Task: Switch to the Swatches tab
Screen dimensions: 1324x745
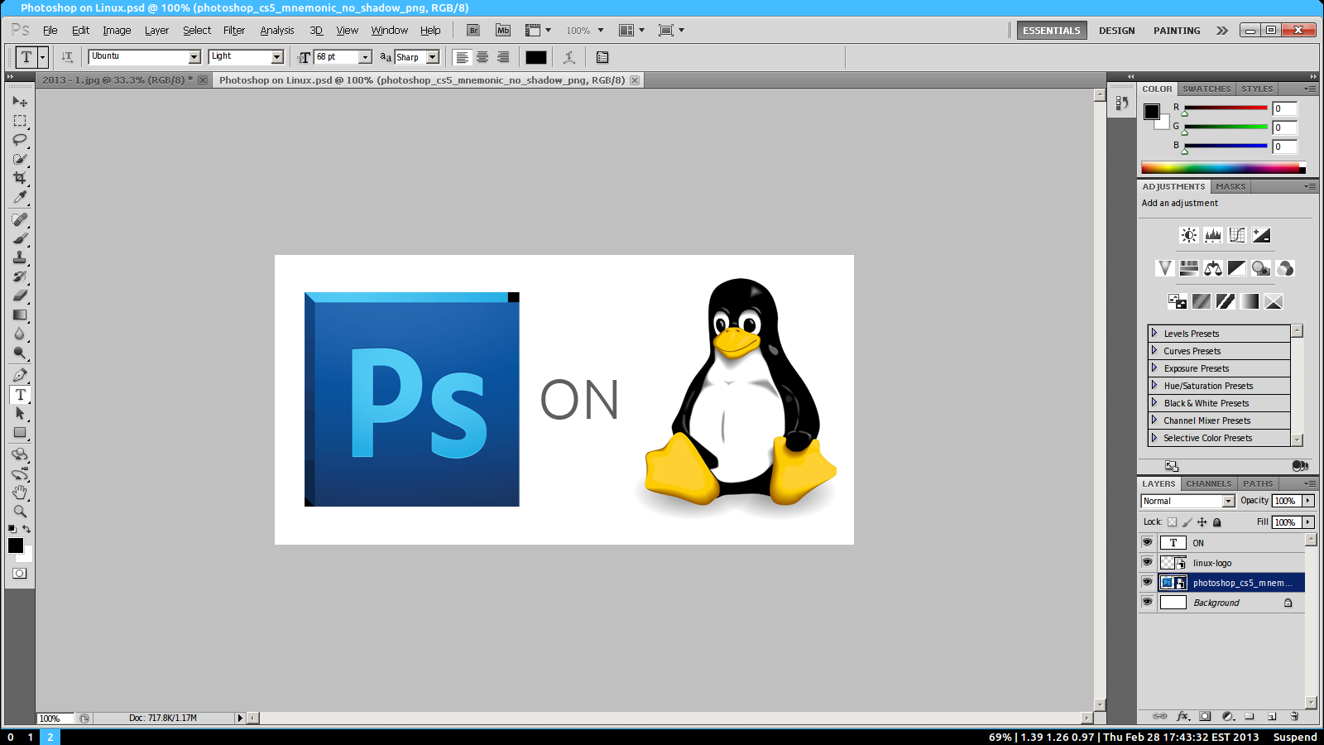Action: pyautogui.click(x=1206, y=89)
